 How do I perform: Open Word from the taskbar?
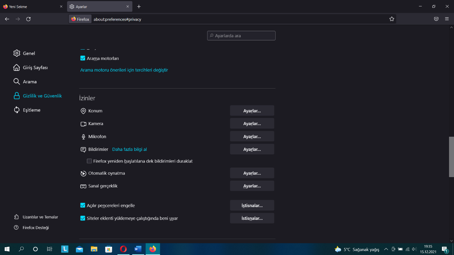138,249
